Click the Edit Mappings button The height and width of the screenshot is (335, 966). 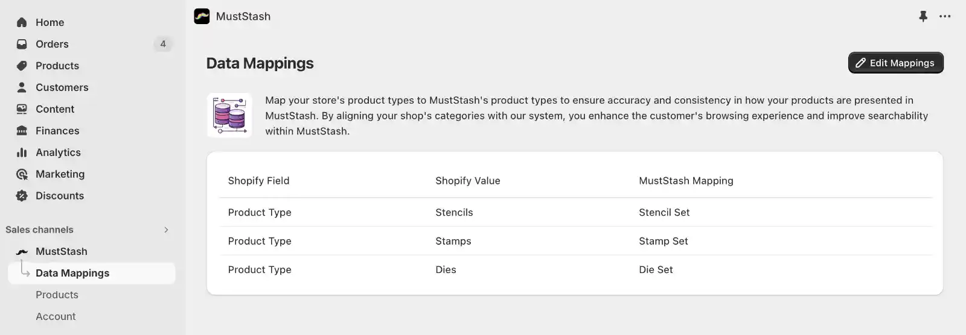point(896,63)
